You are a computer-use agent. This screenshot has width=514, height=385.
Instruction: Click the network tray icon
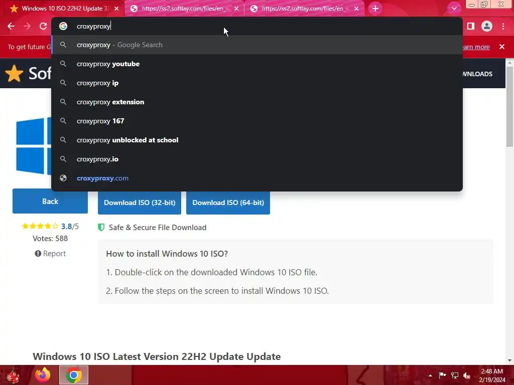[x=455, y=375]
